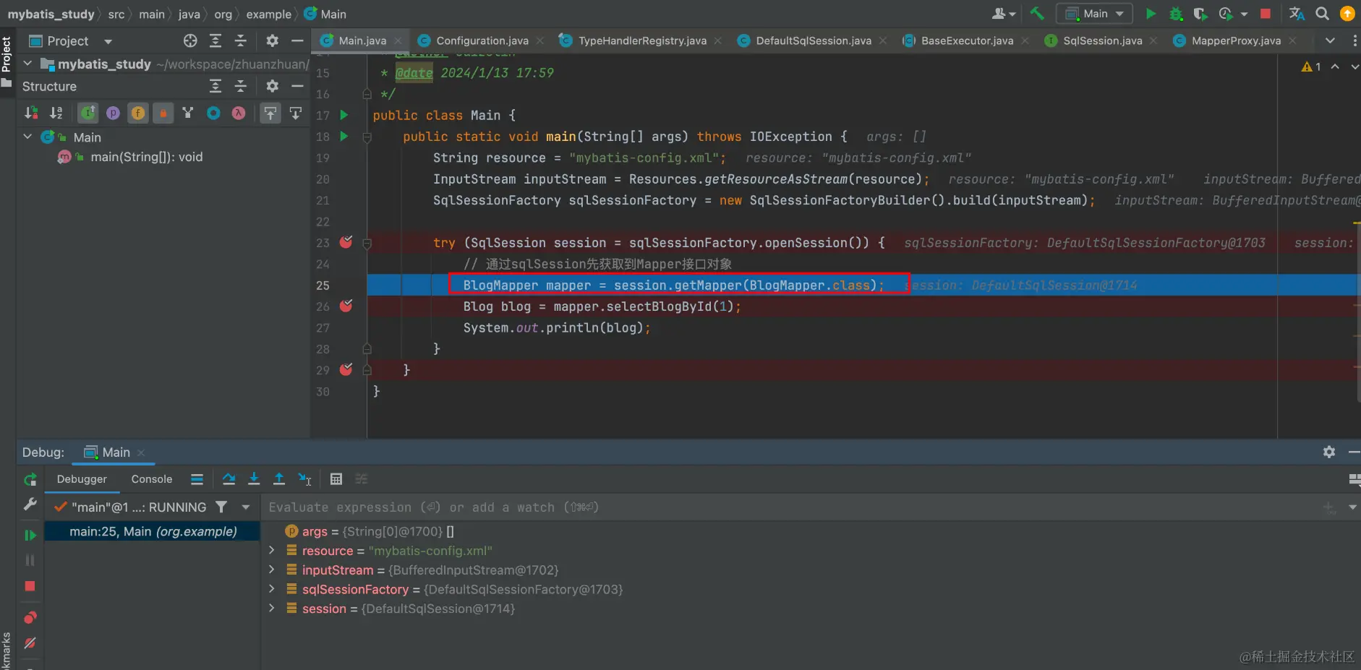The image size is (1361, 670).
Task: Build the project with the hammer icon
Action: [1037, 14]
